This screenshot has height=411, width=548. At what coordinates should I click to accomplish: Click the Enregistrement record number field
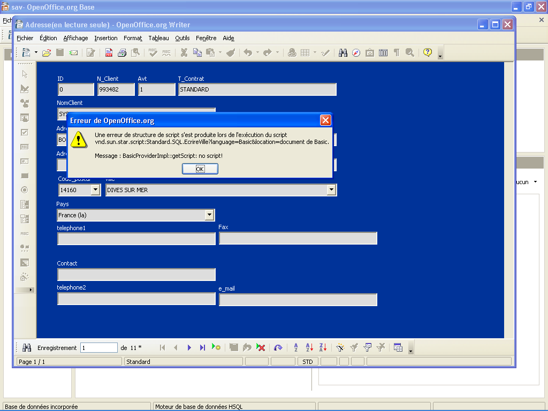pos(99,347)
